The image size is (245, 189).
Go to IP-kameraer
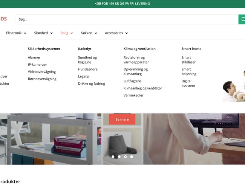point(37,65)
